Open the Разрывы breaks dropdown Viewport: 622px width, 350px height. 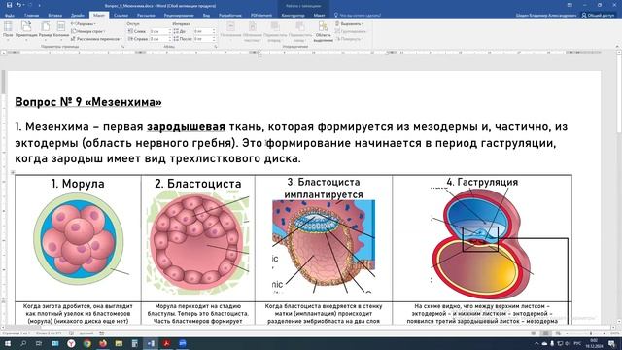click(84, 23)
